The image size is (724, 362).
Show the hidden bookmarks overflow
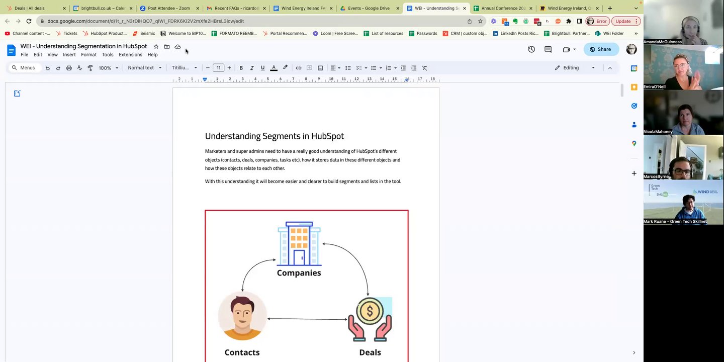pos(636,34)
